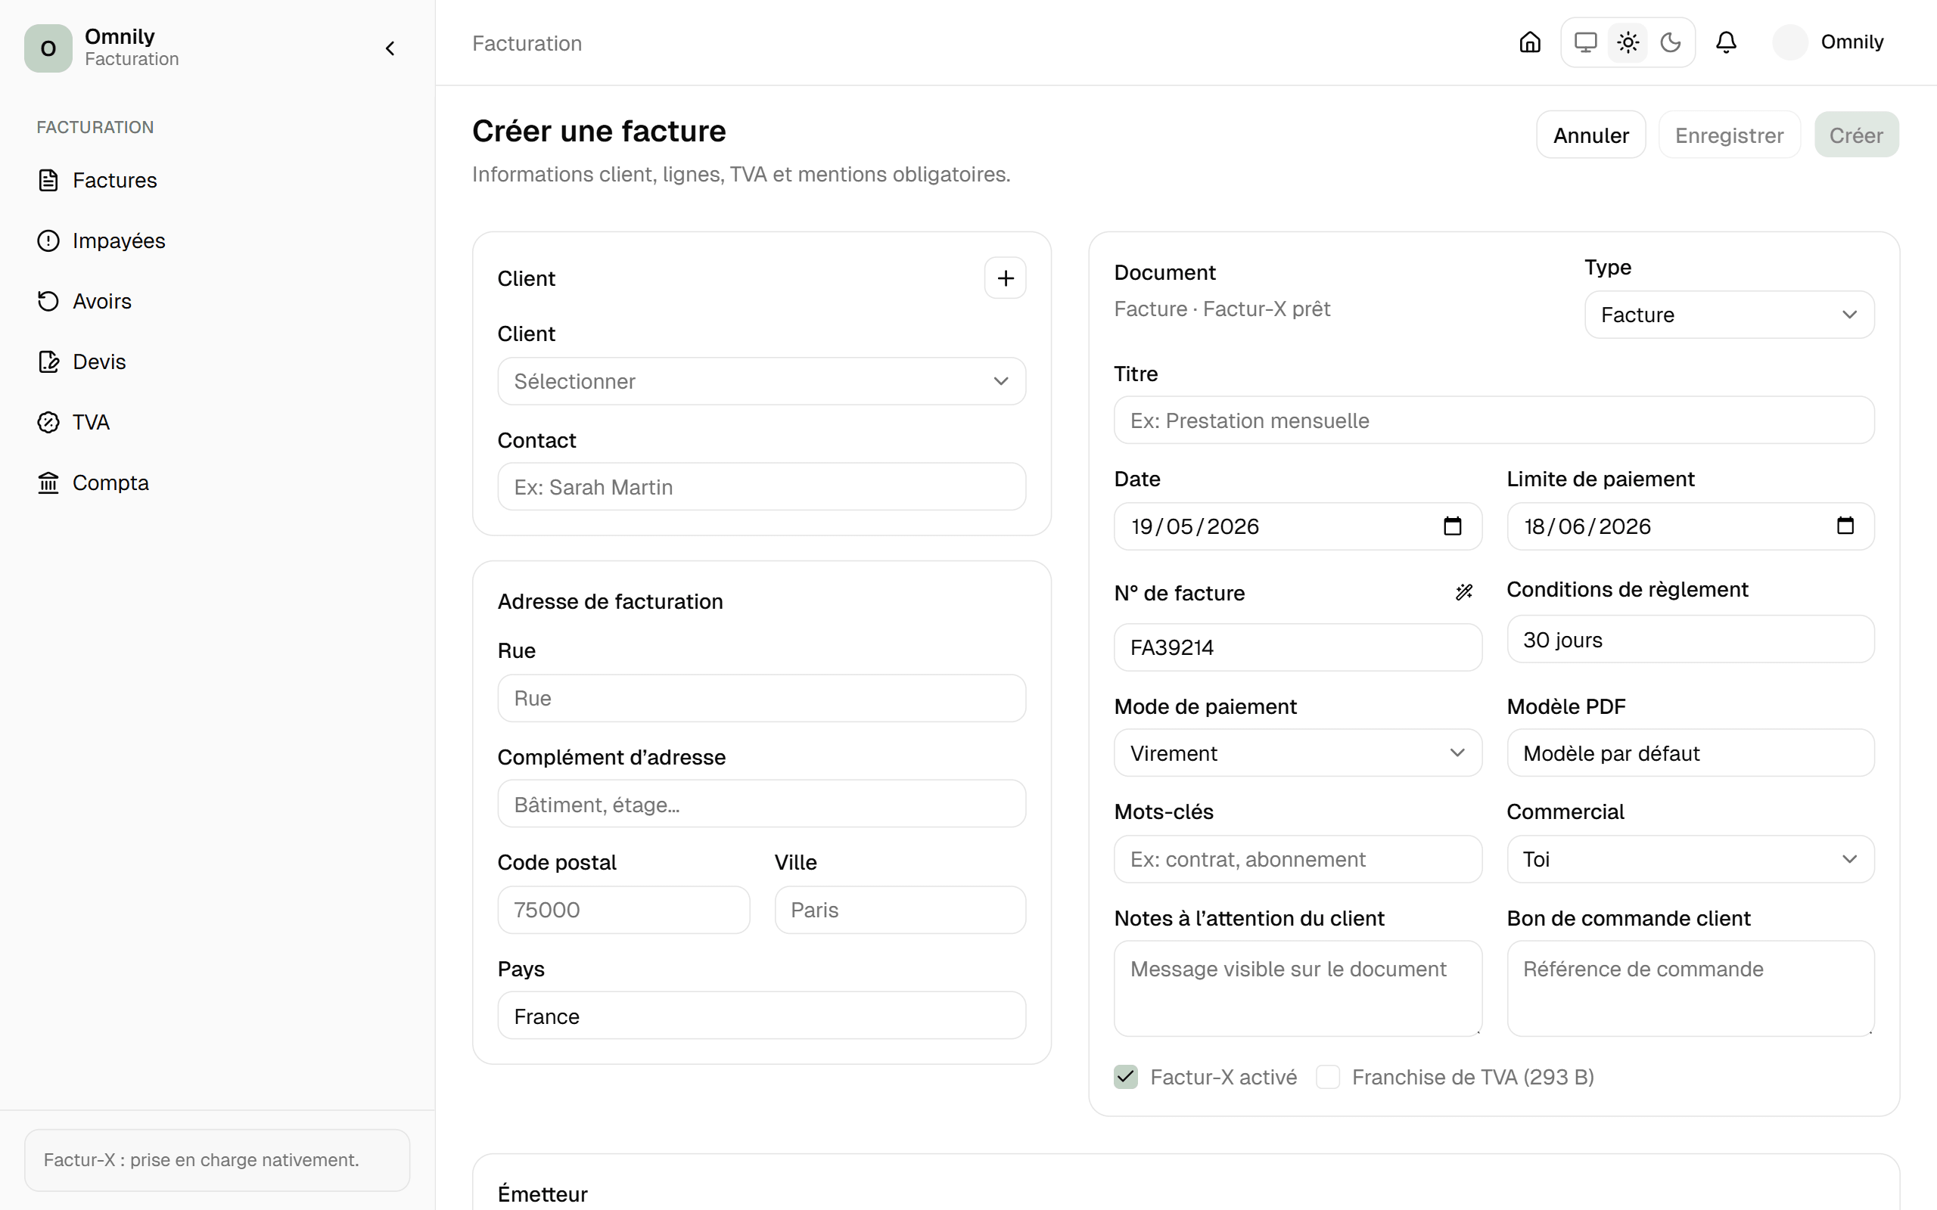This screenshot has width=1937, height=1210.
Task: Click the Factur-X prise en charge note
Action: (x=217, y=1159)
